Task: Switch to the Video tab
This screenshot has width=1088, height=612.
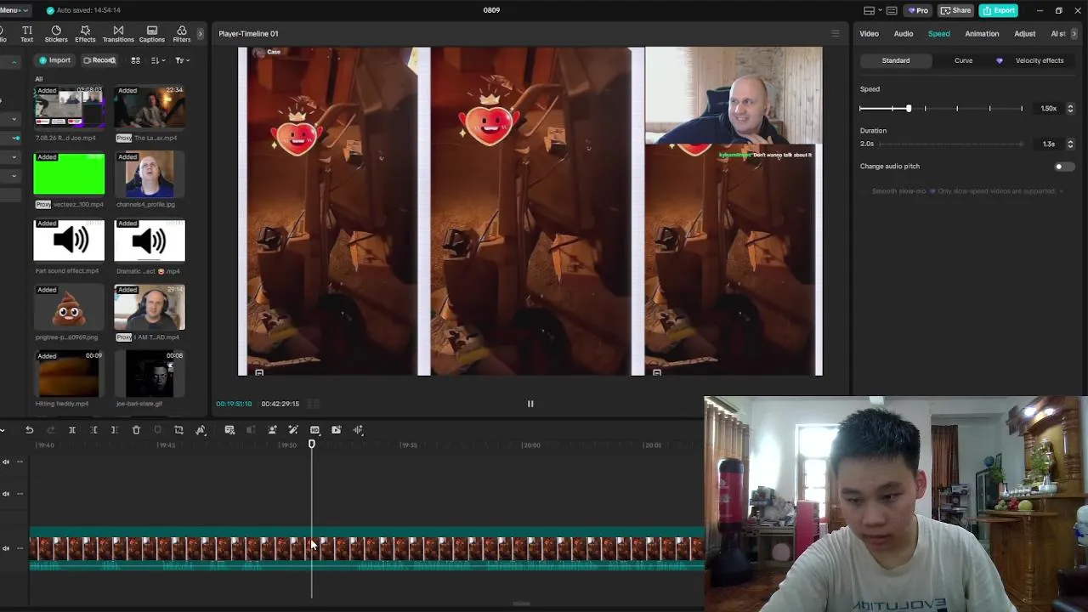Action: (869, 34)
